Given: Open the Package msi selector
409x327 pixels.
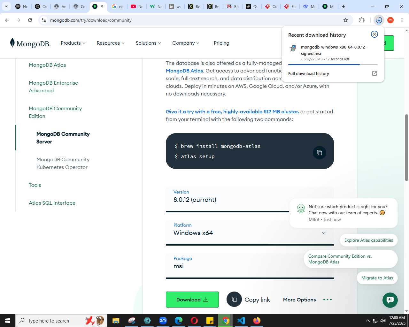Looking at the screenshot, I should 250,266.
